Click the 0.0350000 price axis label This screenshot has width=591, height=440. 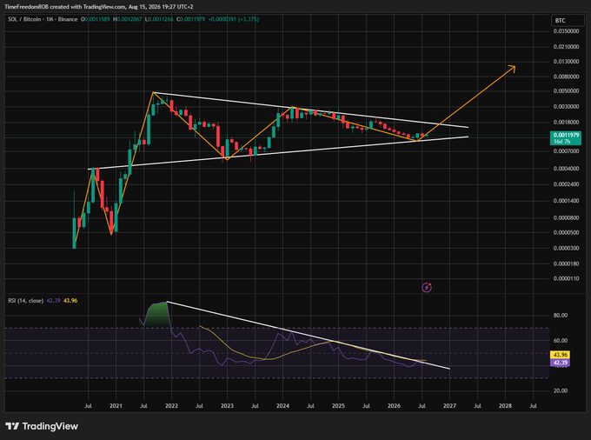click(x=566, y=31)
